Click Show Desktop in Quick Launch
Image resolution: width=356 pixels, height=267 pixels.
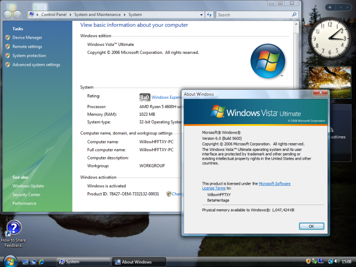[25, 262]
